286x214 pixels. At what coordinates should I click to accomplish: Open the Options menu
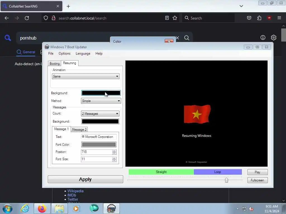65,53
